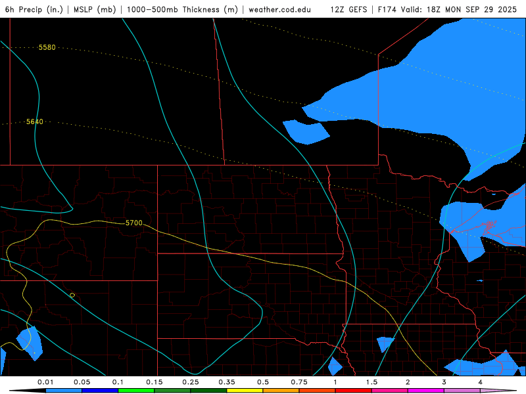Click the 5580 thickness contour label
526x394 pixels.
[x=47, y=47]
